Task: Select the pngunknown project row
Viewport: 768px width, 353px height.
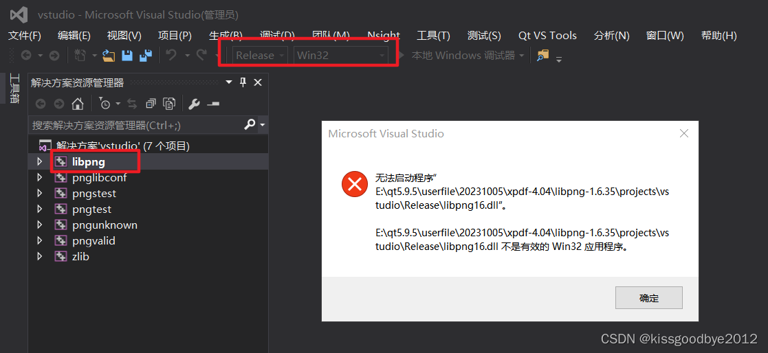Action: coord(148,225)
